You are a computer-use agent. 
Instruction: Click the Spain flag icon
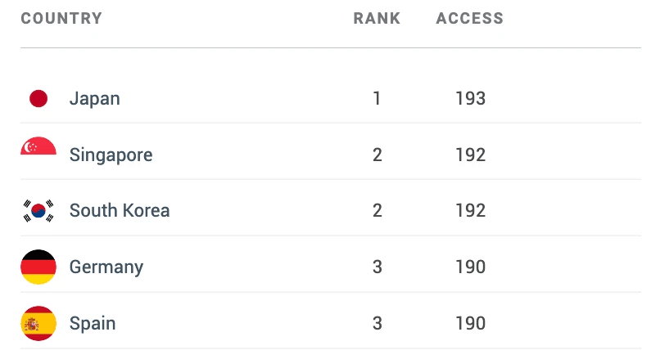(38, 323)
